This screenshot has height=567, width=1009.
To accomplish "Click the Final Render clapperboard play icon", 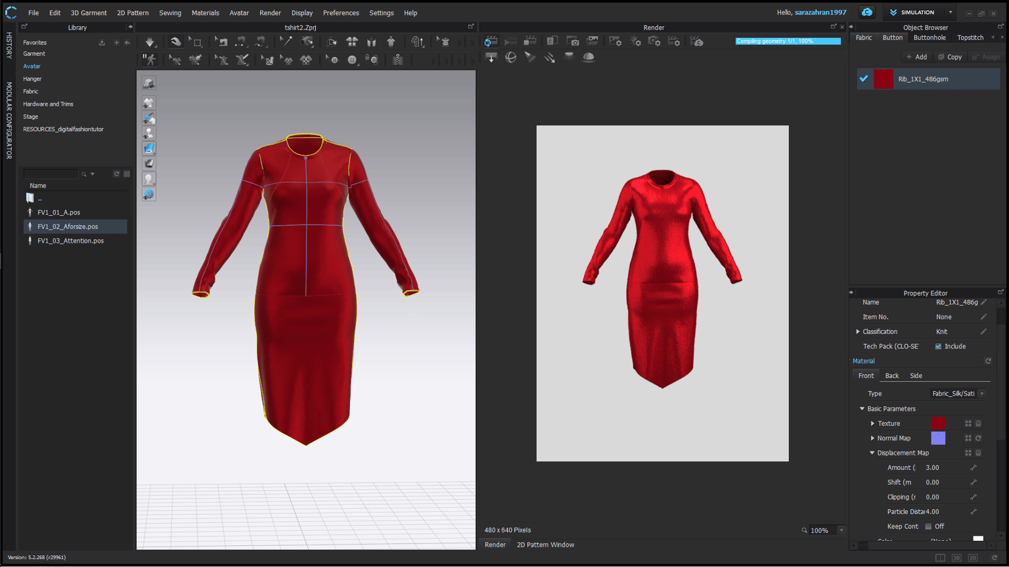I will (510, 41).
